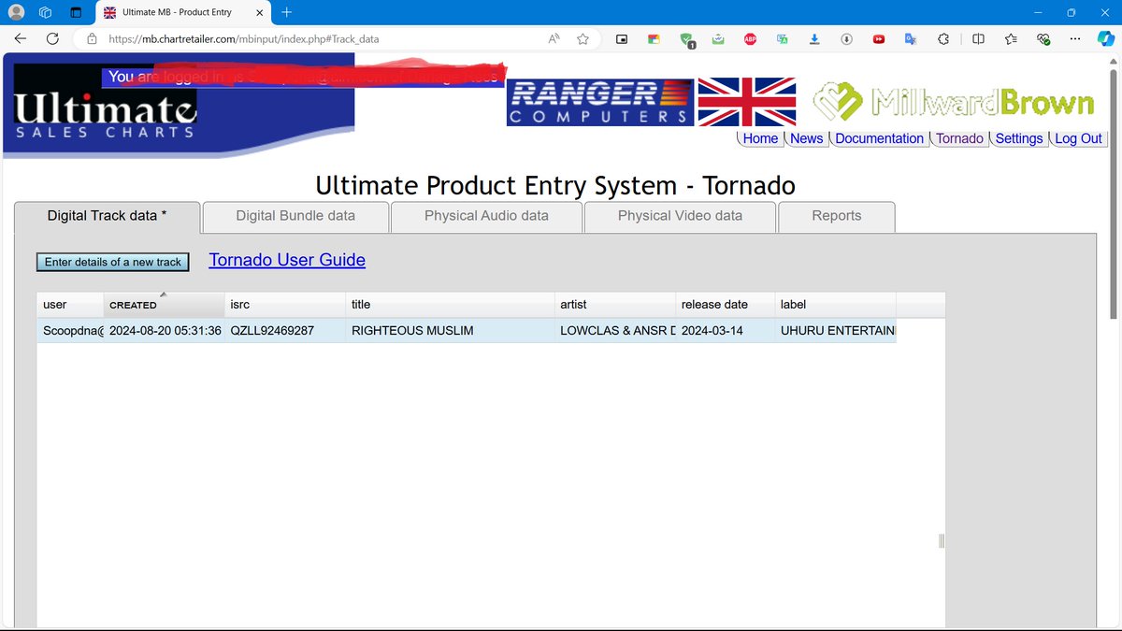Image resolution: width=1122 pixels, height=631 pixels.
Task: Click the Scoopdna@ user cell
Action: [x=70, y=331]
